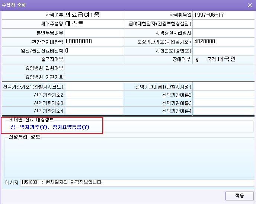
Task: Select the 건강유지비잔액 value 10000000
Action: coord(78,41)
